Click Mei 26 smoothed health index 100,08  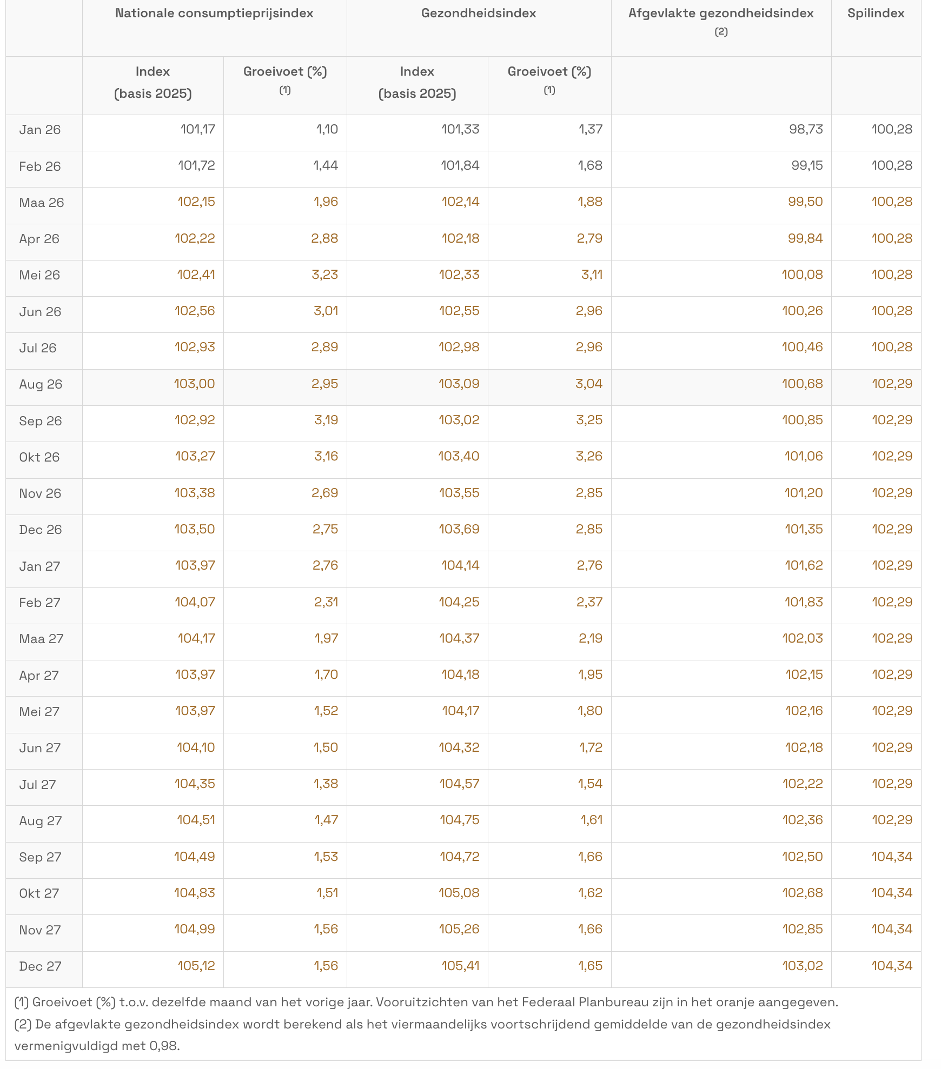point(802,275)
